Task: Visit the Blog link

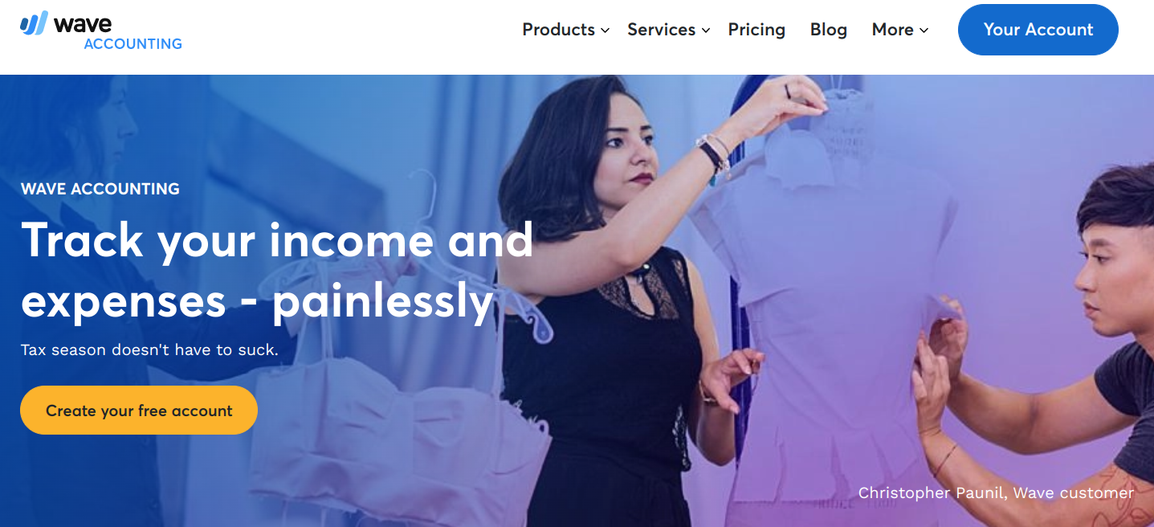Action: point(829,30)
